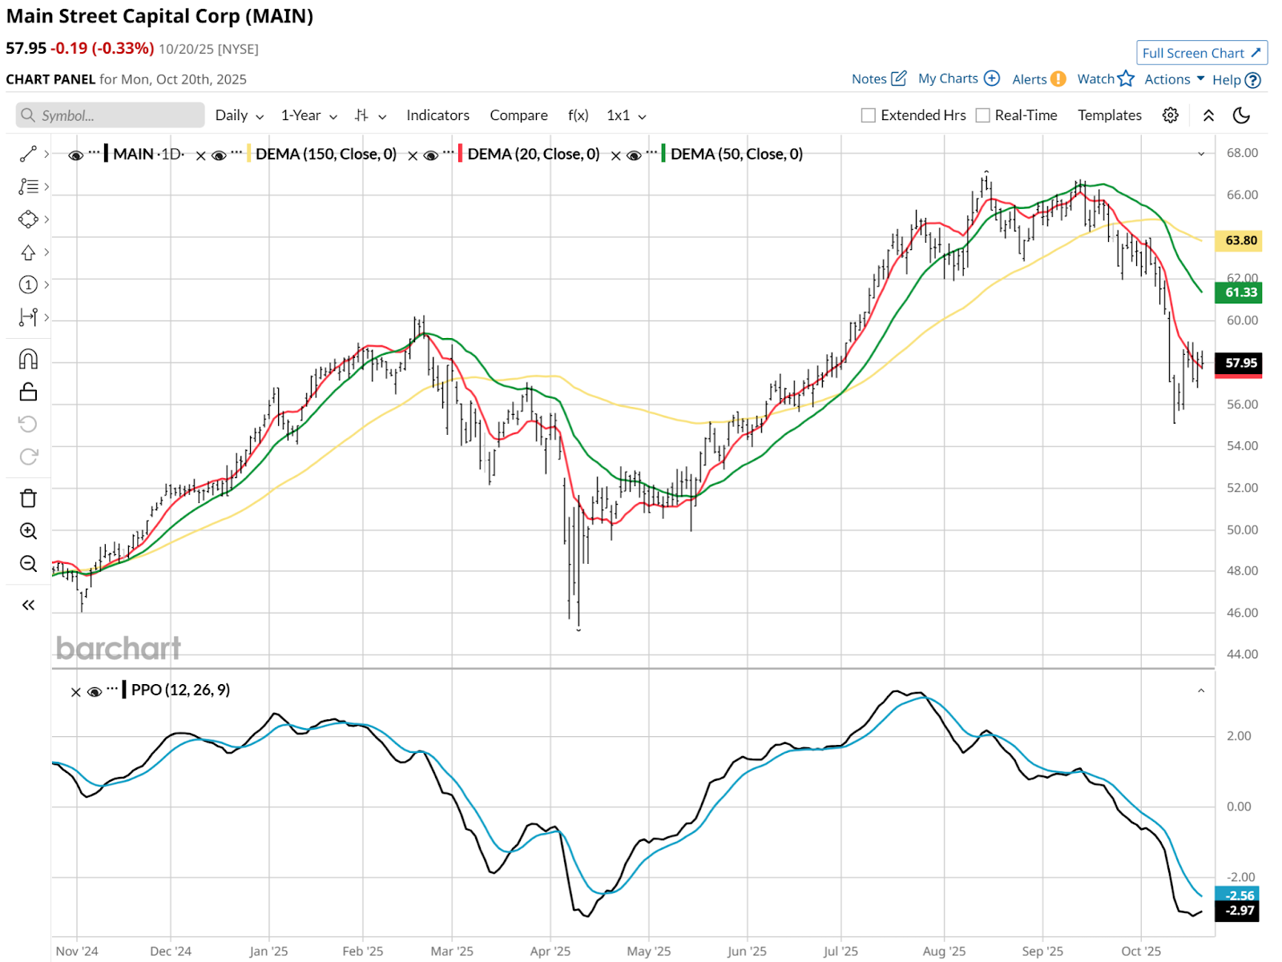Collapse the drawing toolbar with double-left chevrons
The height and width of the screenshot is (962, 1282).
(x=28, y=606)
